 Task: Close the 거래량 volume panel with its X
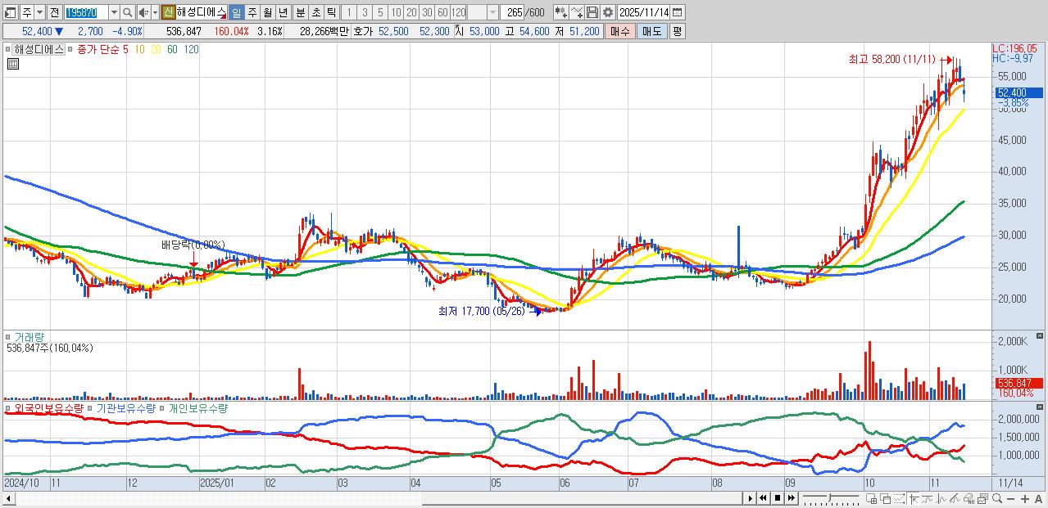[1041, 335]
